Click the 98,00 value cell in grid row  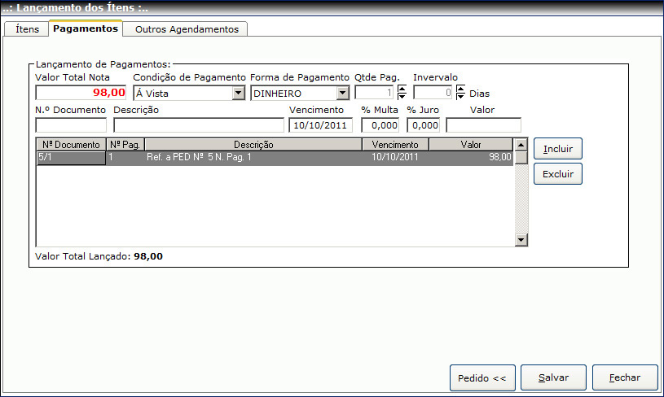pyautogui.click(x=471, y=157)
